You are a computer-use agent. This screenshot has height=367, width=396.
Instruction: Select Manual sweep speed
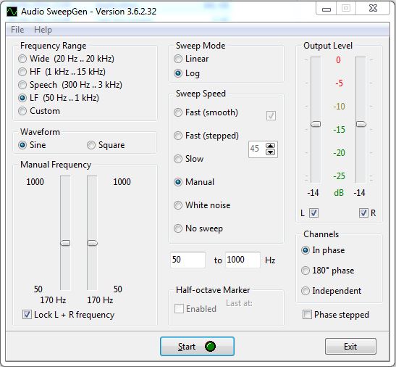[194, 182]
